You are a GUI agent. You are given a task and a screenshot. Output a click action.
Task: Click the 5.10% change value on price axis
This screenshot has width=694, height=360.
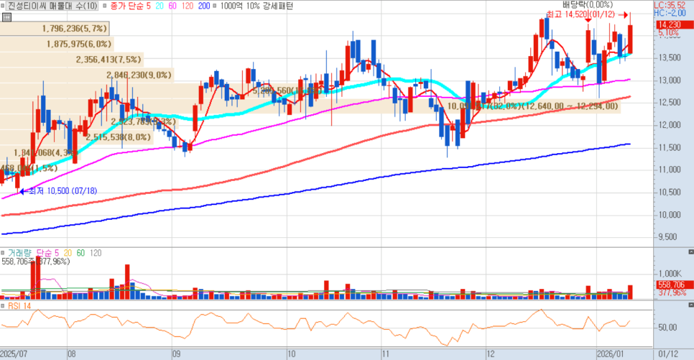(668, 33)
